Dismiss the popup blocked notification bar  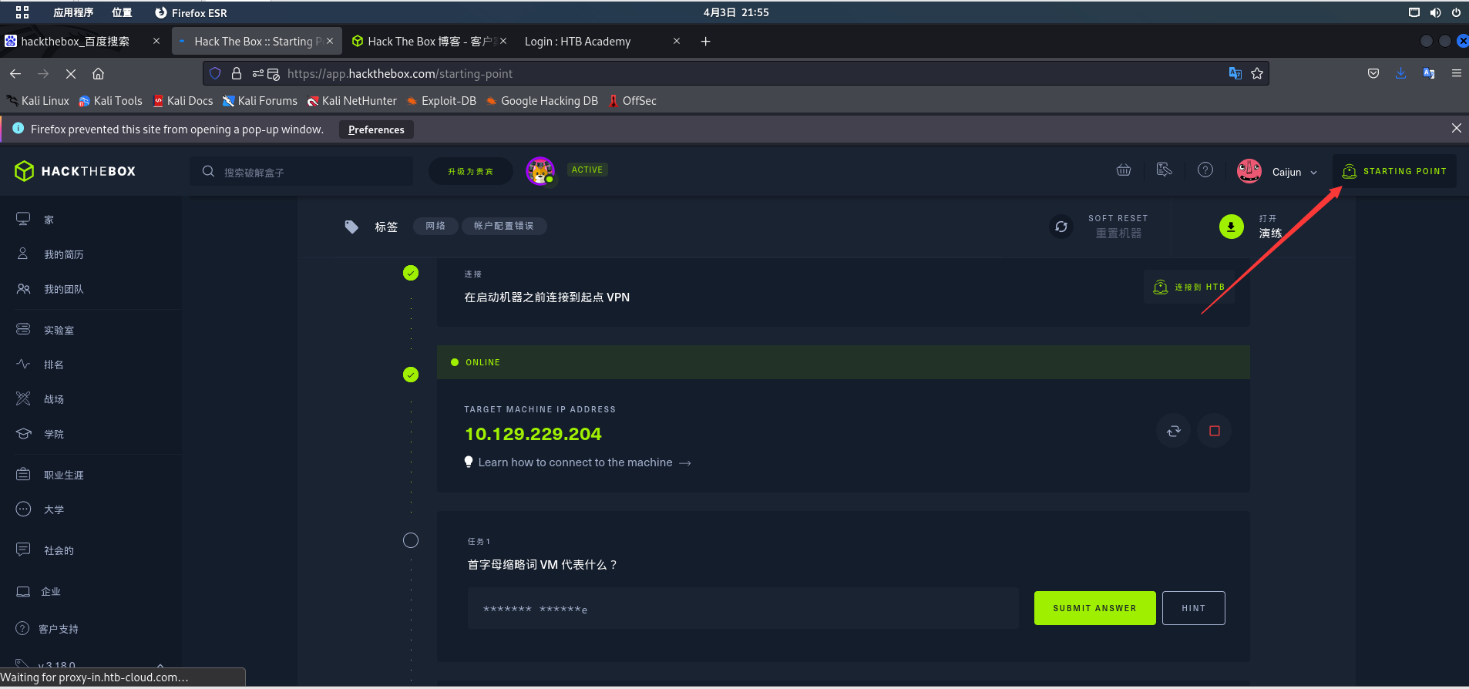[x=1456, y=128]
